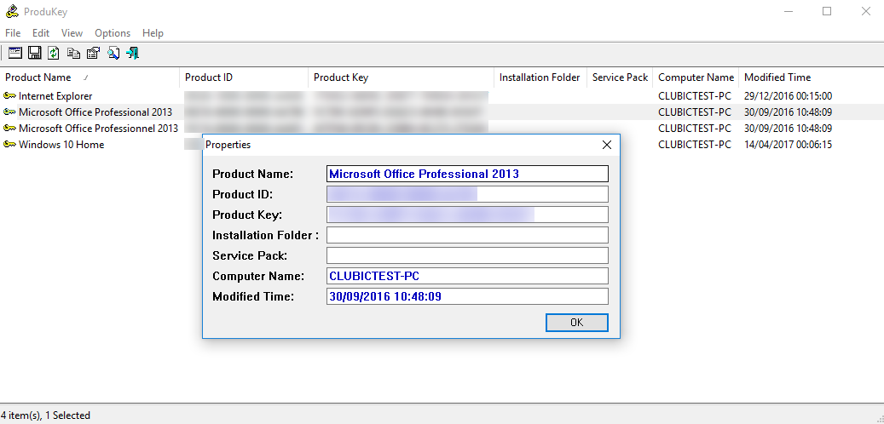Click the Exit door toolbar icon
The height and width of the screenshot is (424, 884).
(x=132, y=53)
